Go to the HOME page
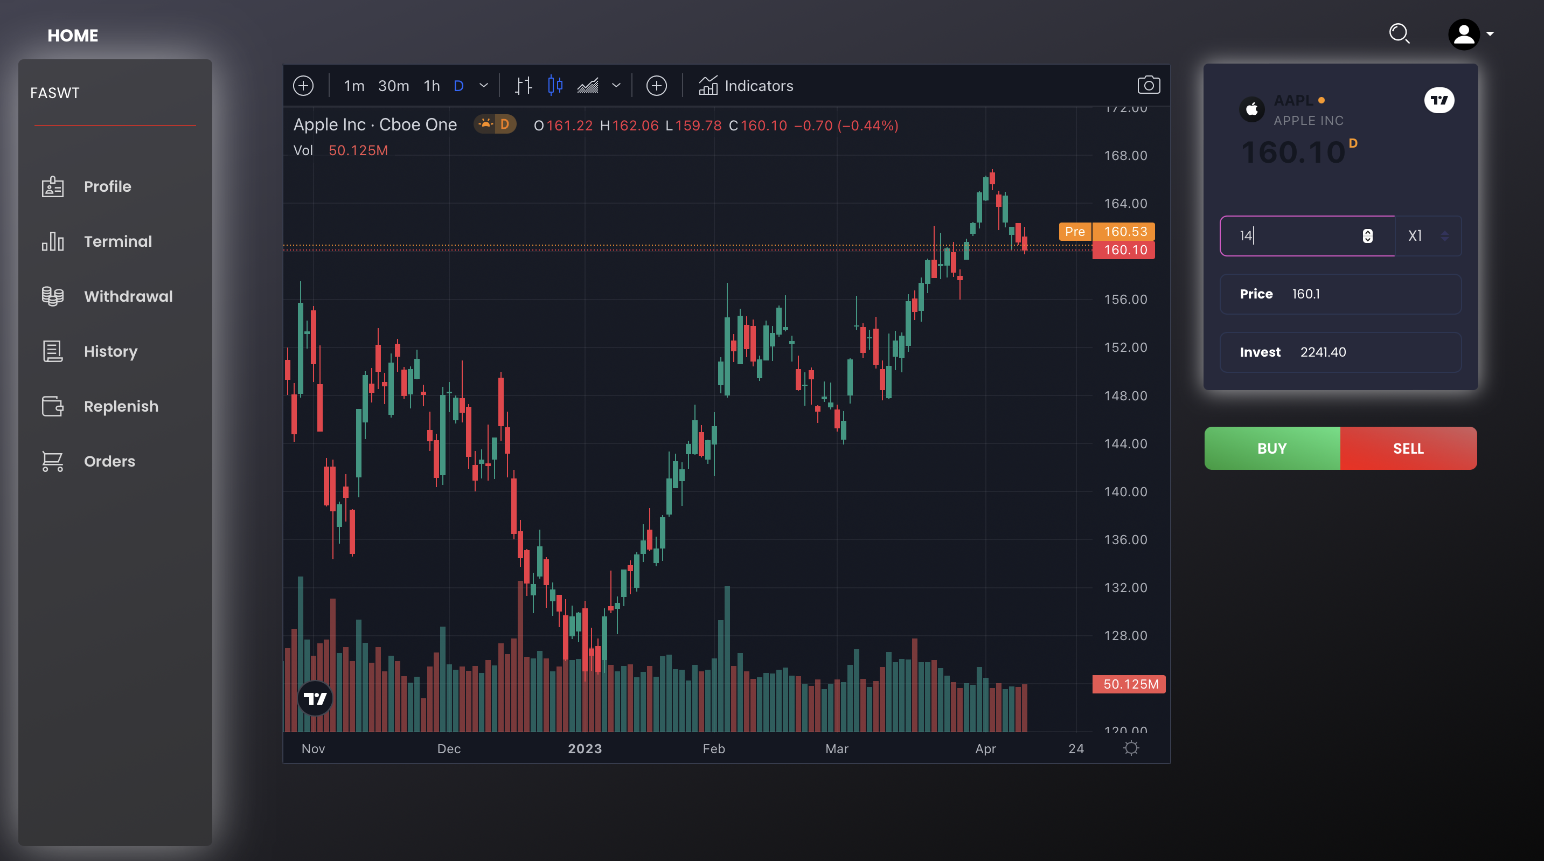The image size is (1544, 861). tap(73, 36)
